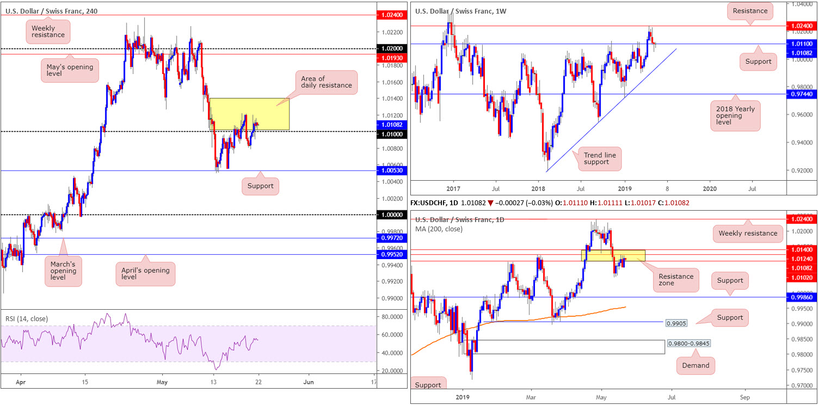
Task: Click the red 1.01020 price tag
Action: tap(803, 278)
